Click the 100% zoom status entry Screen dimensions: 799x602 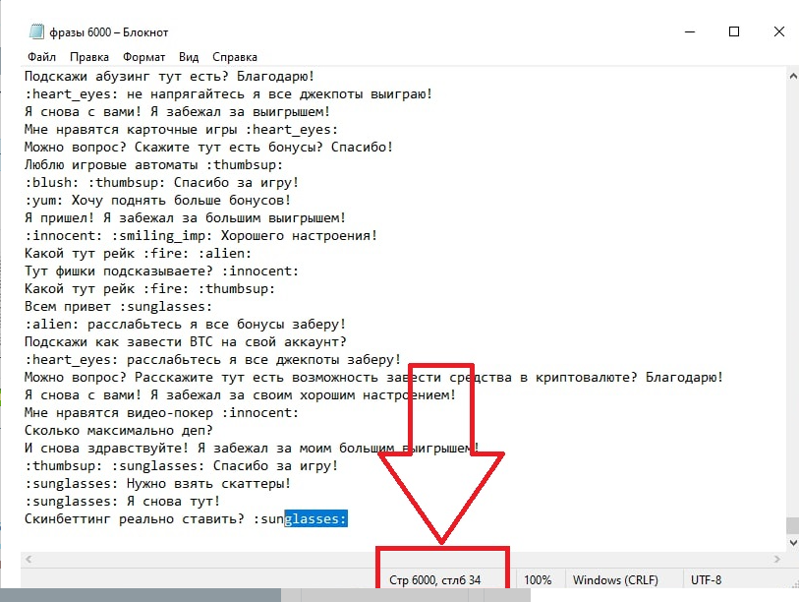pyautogui.click(x=538, y=580)
